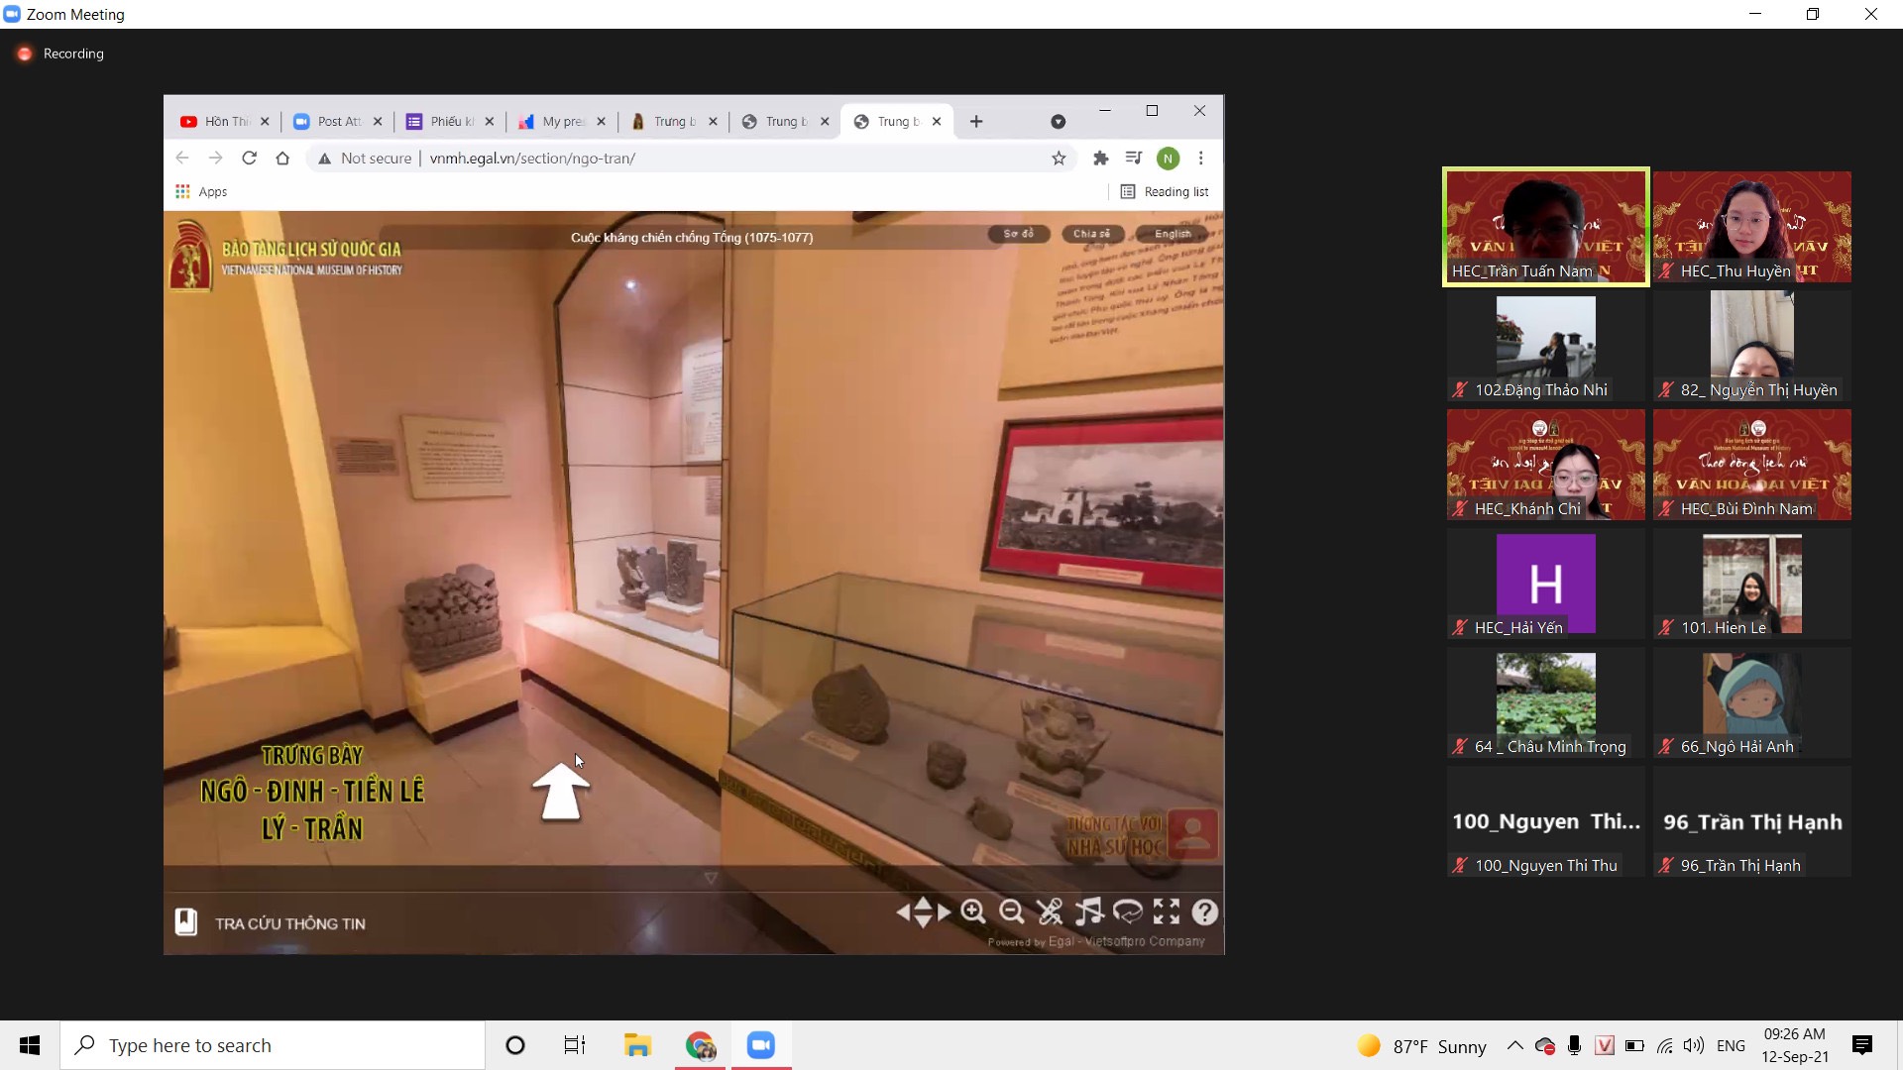This screenshot has height=1070, width=1903.
Task: Bookmark this page with the star icon
Action: 1059,159
